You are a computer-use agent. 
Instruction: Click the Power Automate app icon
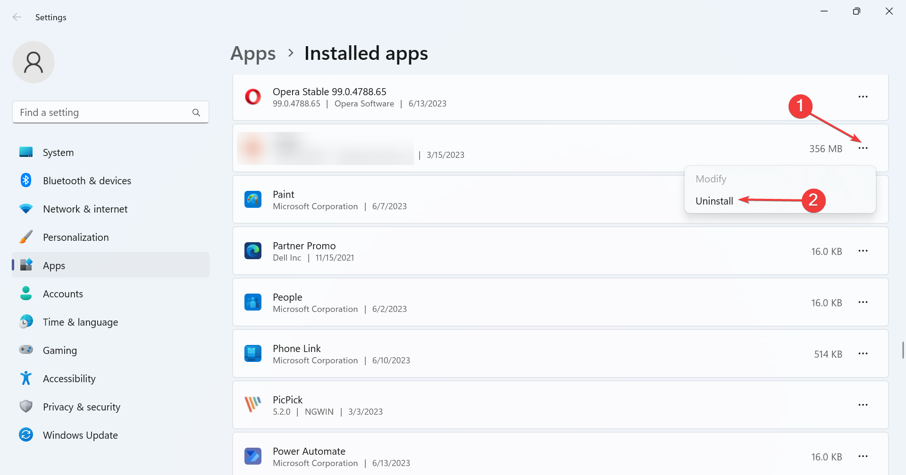pos(253,456)
